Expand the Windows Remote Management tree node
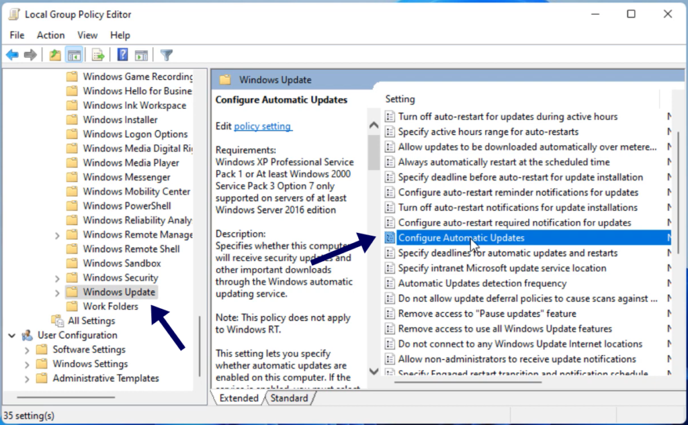This screenshot has width=688, height=425. coord(58,234)
